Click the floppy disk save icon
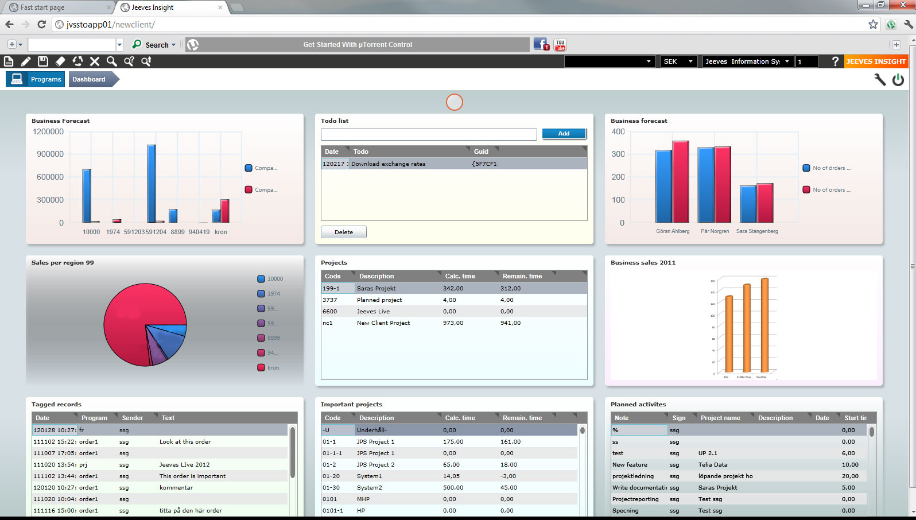916x520 pixels. click(43, 61)
